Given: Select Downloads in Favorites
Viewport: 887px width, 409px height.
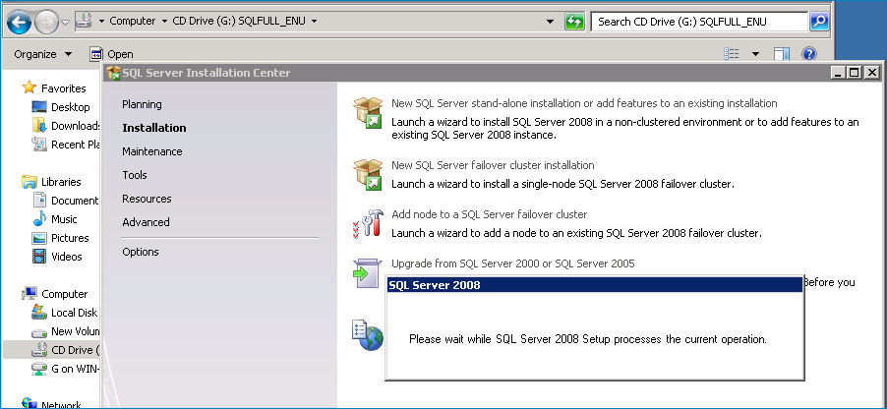Looking at the screenshot, I should 76,126.
